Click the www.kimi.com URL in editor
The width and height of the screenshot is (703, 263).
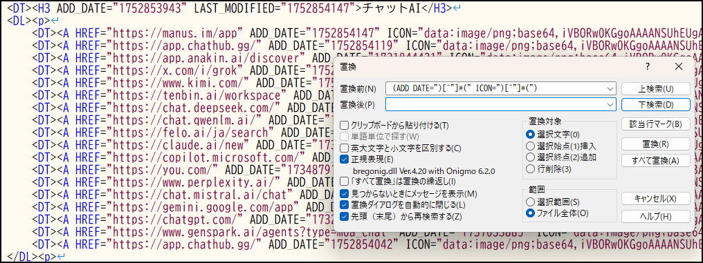181,83
